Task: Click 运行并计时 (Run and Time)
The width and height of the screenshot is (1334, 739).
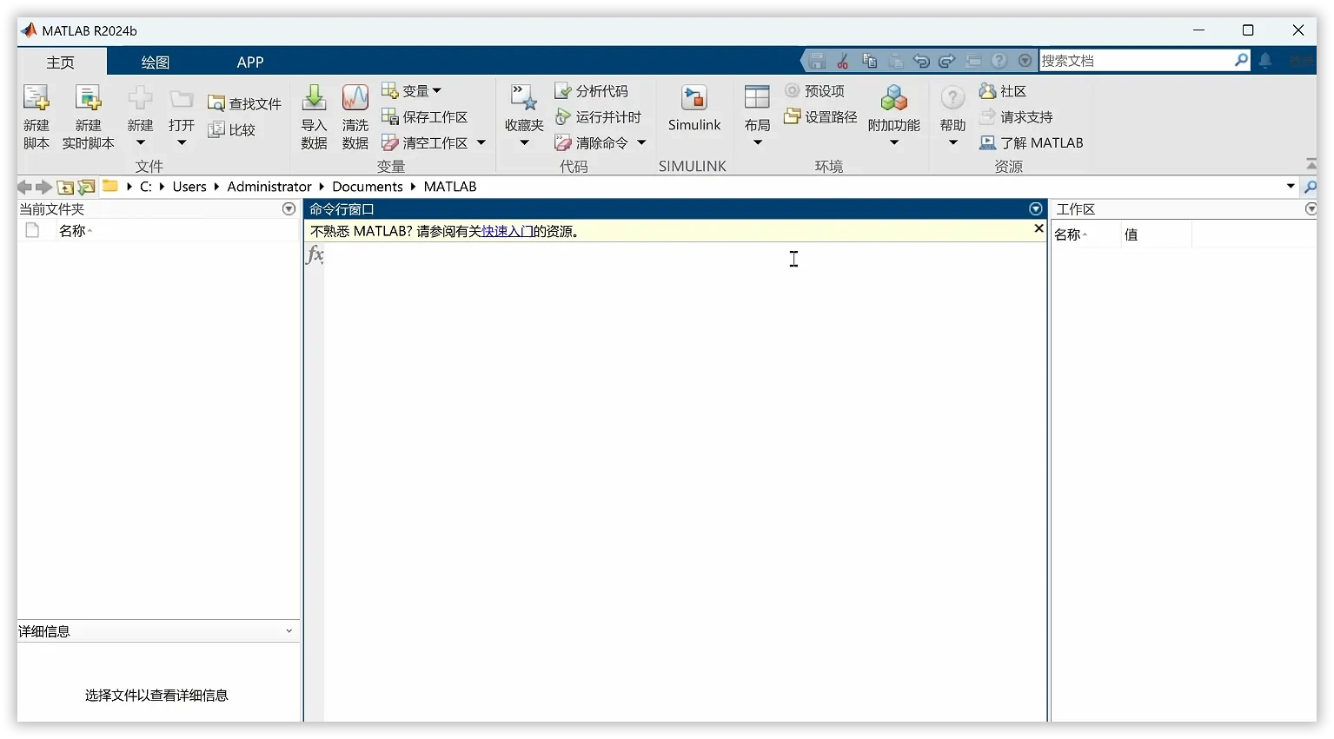Action: (598, 116)
